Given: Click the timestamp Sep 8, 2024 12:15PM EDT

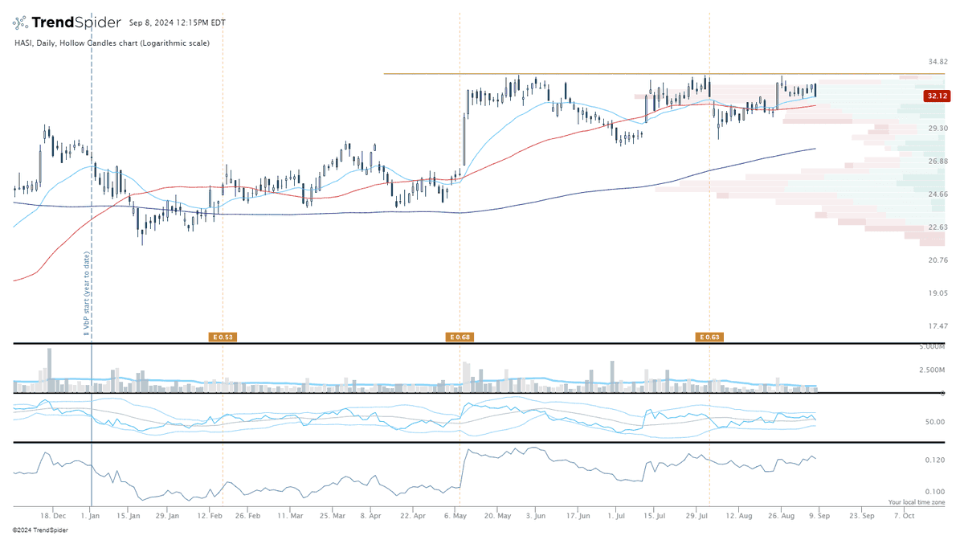Looking at the screenshot, I should [178, 23].
